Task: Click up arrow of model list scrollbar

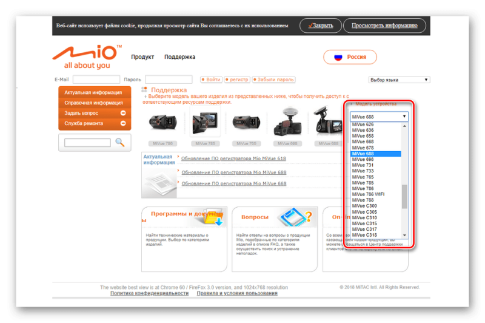Action: [x=404, y=126]
